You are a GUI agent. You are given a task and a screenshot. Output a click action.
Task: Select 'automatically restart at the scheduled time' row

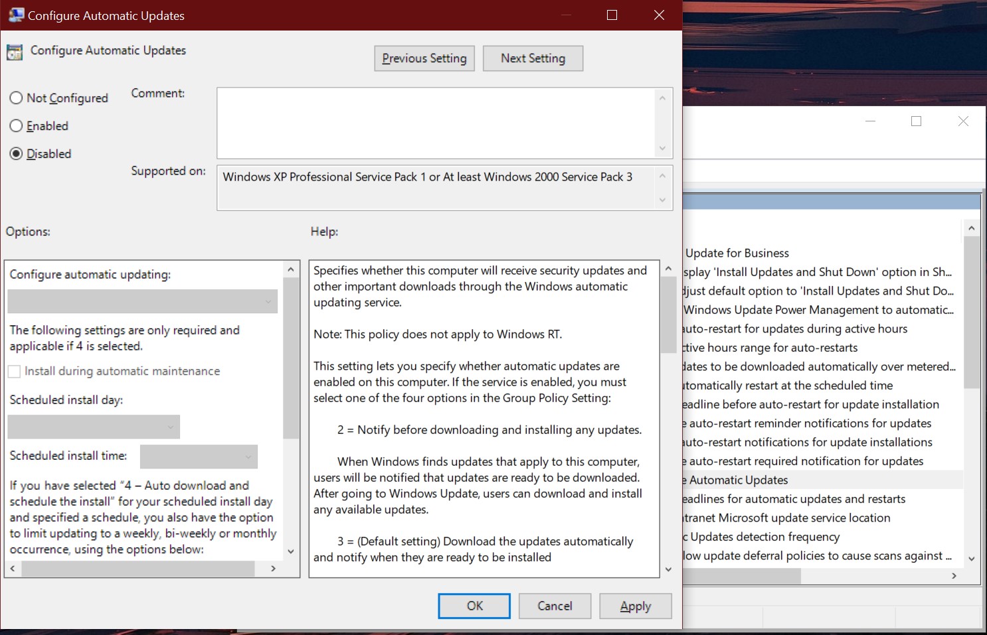tap(788, 386)
